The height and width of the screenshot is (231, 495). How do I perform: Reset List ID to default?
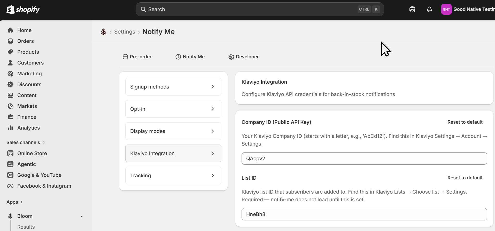coord(465,178)
